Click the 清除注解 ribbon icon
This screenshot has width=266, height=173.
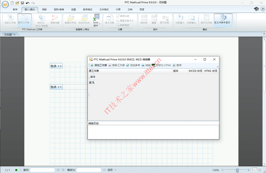[x=55, y=19]
